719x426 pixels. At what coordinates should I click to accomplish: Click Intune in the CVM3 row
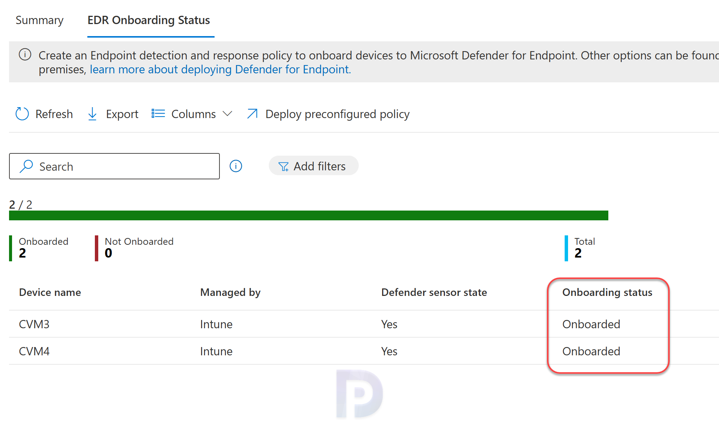(216, 324)
